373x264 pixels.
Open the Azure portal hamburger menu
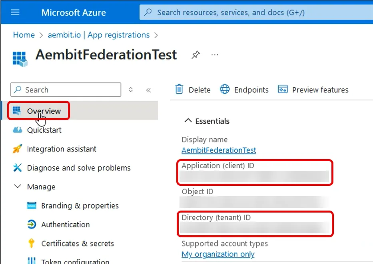15,12
